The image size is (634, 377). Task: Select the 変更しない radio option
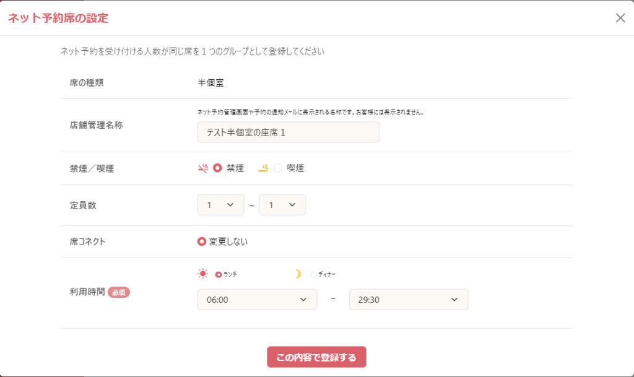pos(202,241)
